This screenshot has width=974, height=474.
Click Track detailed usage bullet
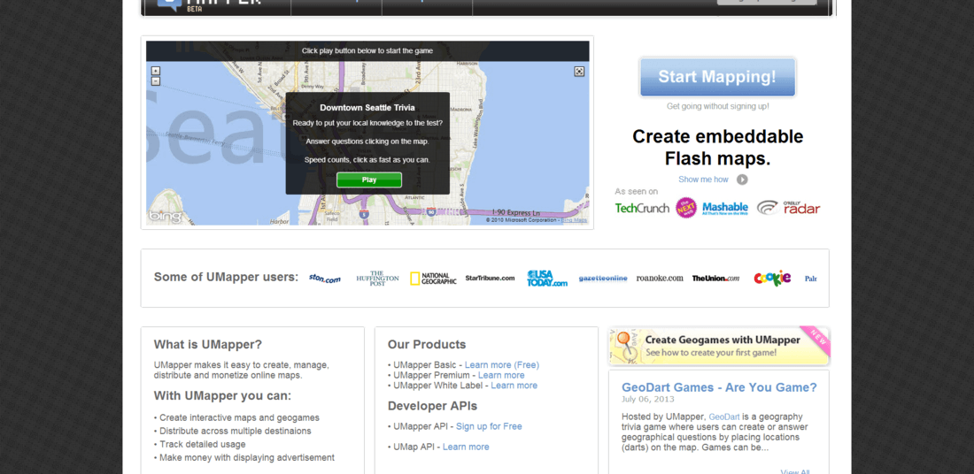click(x=199, y=444)
